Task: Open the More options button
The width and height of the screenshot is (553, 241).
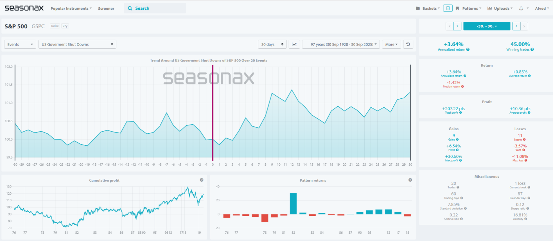Action: (391, 44)
